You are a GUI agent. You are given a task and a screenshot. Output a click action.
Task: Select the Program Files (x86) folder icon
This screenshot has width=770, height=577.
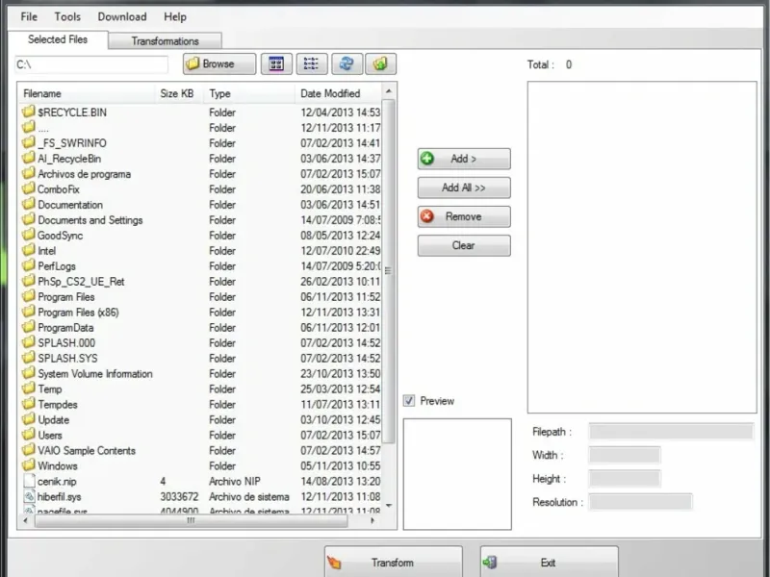tap(29, 311)
